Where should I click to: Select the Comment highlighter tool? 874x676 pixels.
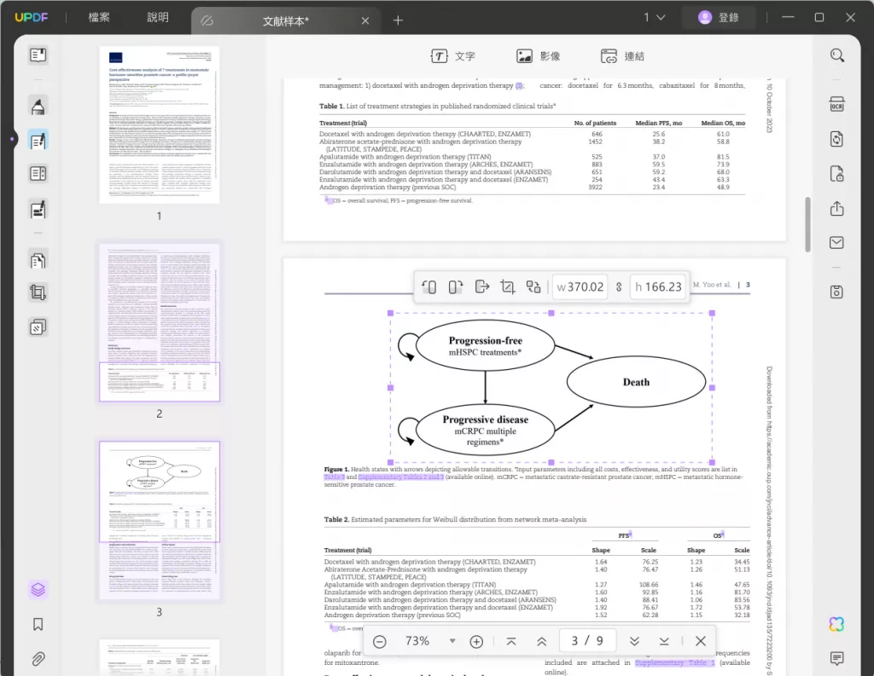tap(38, 106)
